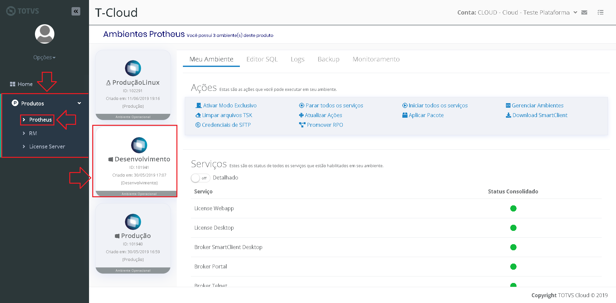Open the Editor SQL tab
616x303 pixels.
tap(262, 59)
